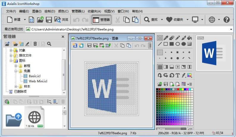236x137 pixels.
Task: Select the rectangular selection tool
Action: (160, 38)
